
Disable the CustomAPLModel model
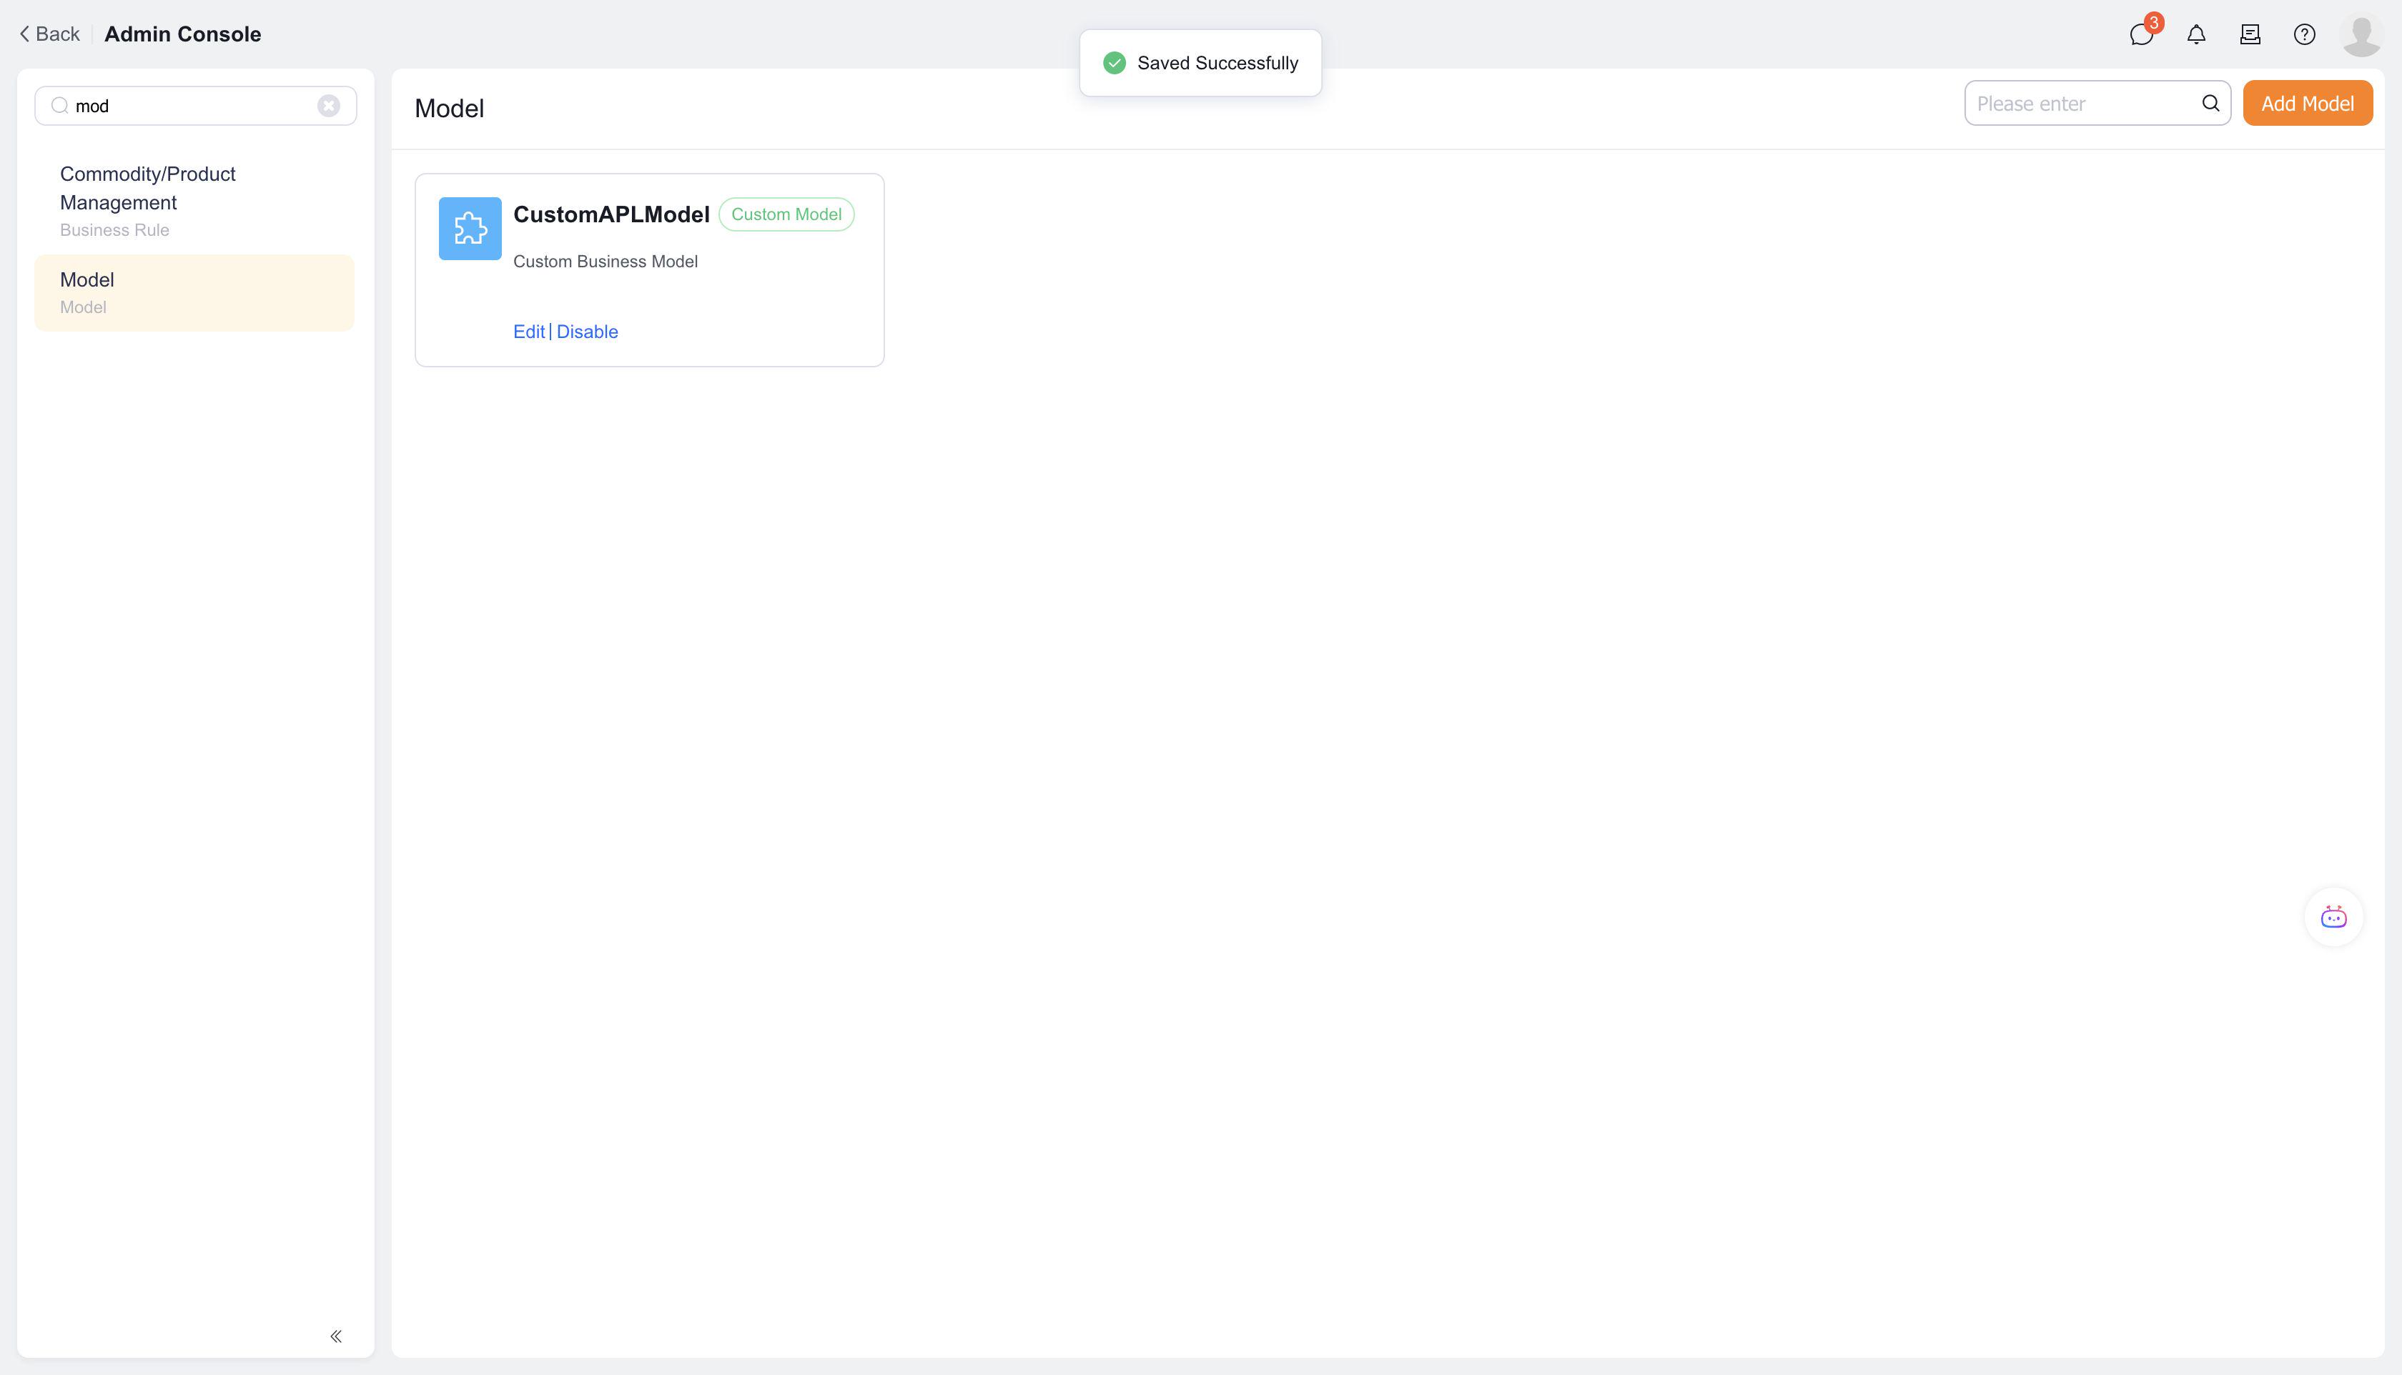pyautogui.click(x=587, y=332)
